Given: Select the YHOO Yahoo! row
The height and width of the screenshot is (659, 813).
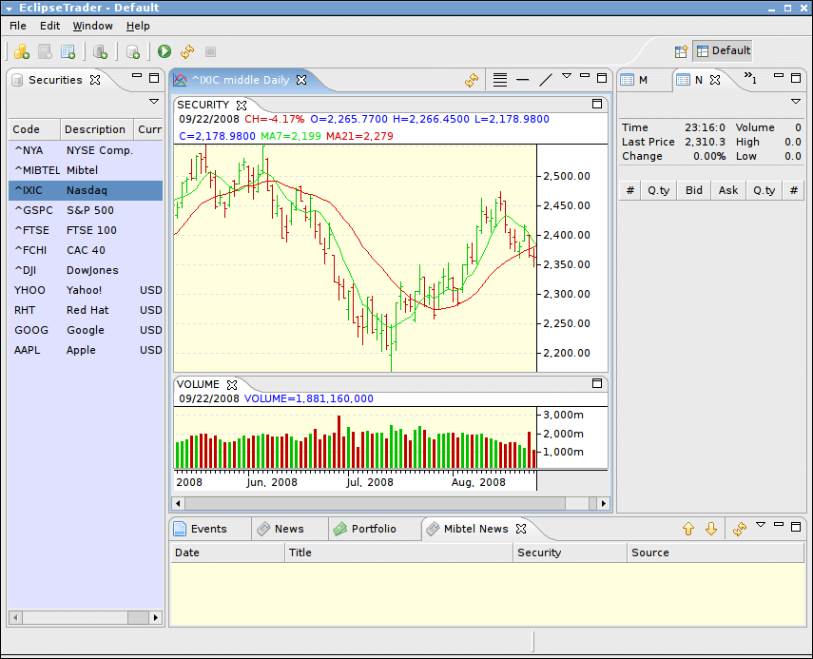Looking at the screenshot, I should (x=86, y=290).
